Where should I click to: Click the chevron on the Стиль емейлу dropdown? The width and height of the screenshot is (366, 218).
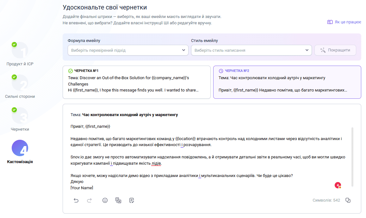307,50
